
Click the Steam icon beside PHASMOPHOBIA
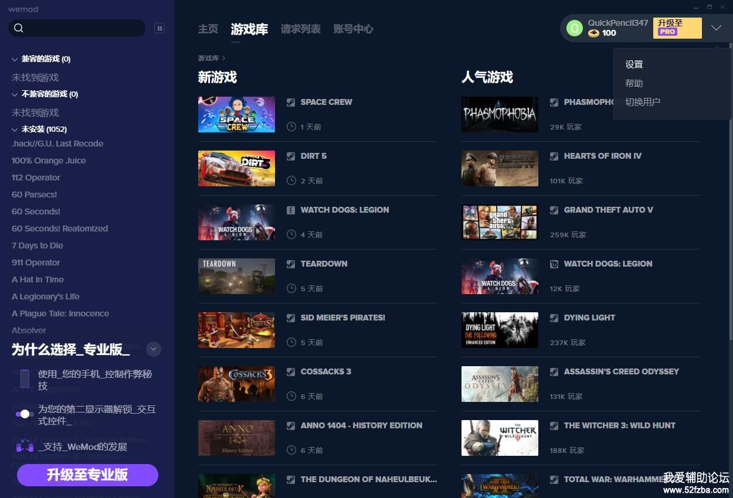(x=554, y=102)
